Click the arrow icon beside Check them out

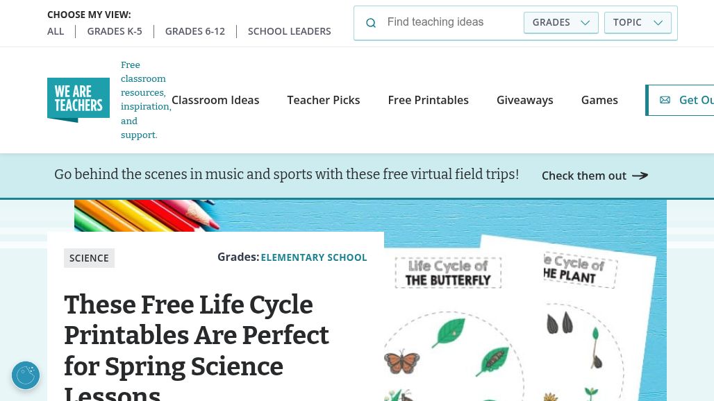(x=640, y=176)
